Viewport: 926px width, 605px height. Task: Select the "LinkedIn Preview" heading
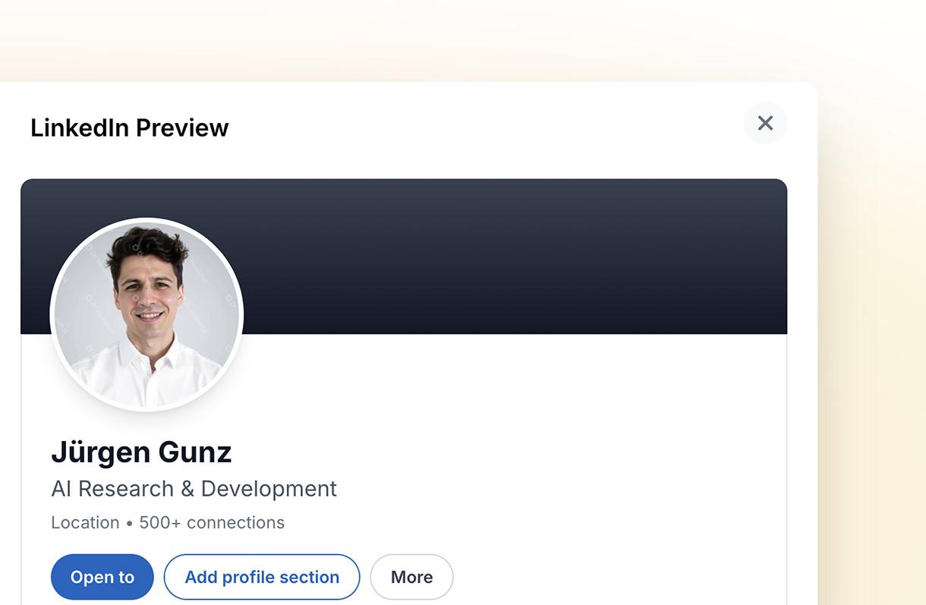point(129,128)
